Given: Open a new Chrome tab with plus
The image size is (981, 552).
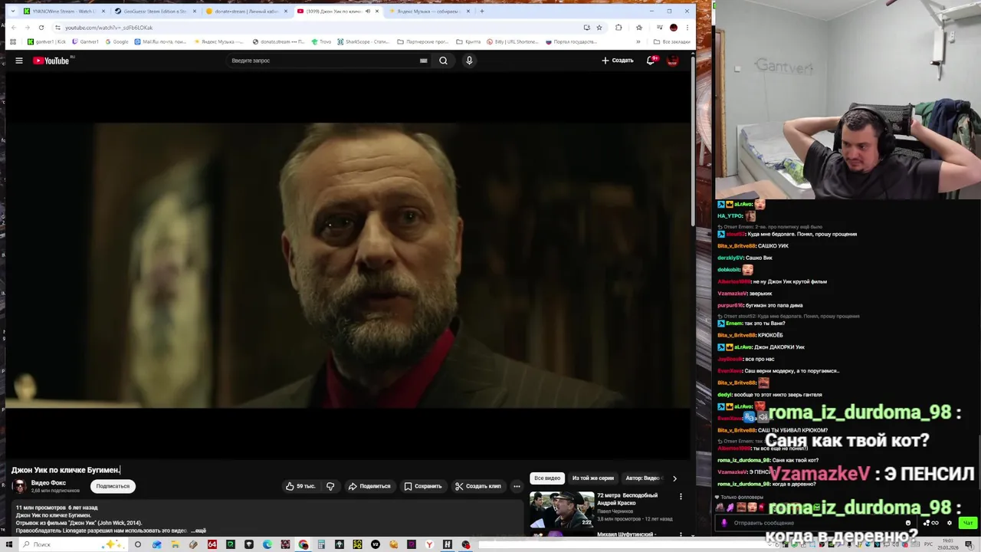Looking at the screenshot, I should [481, 11].
